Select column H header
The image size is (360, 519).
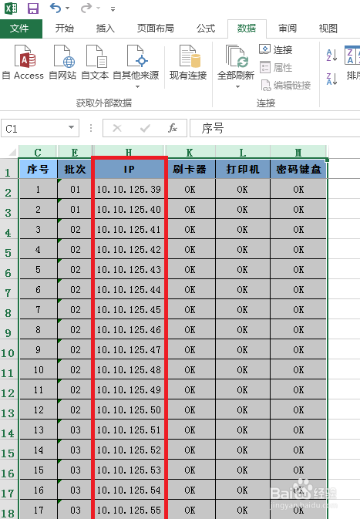point(129,152)
